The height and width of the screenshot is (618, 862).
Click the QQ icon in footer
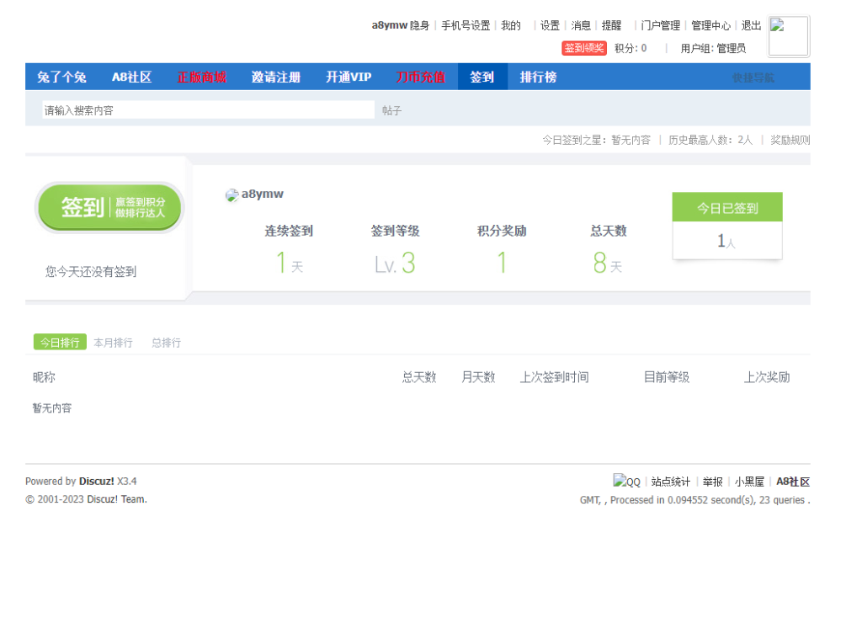626,481
